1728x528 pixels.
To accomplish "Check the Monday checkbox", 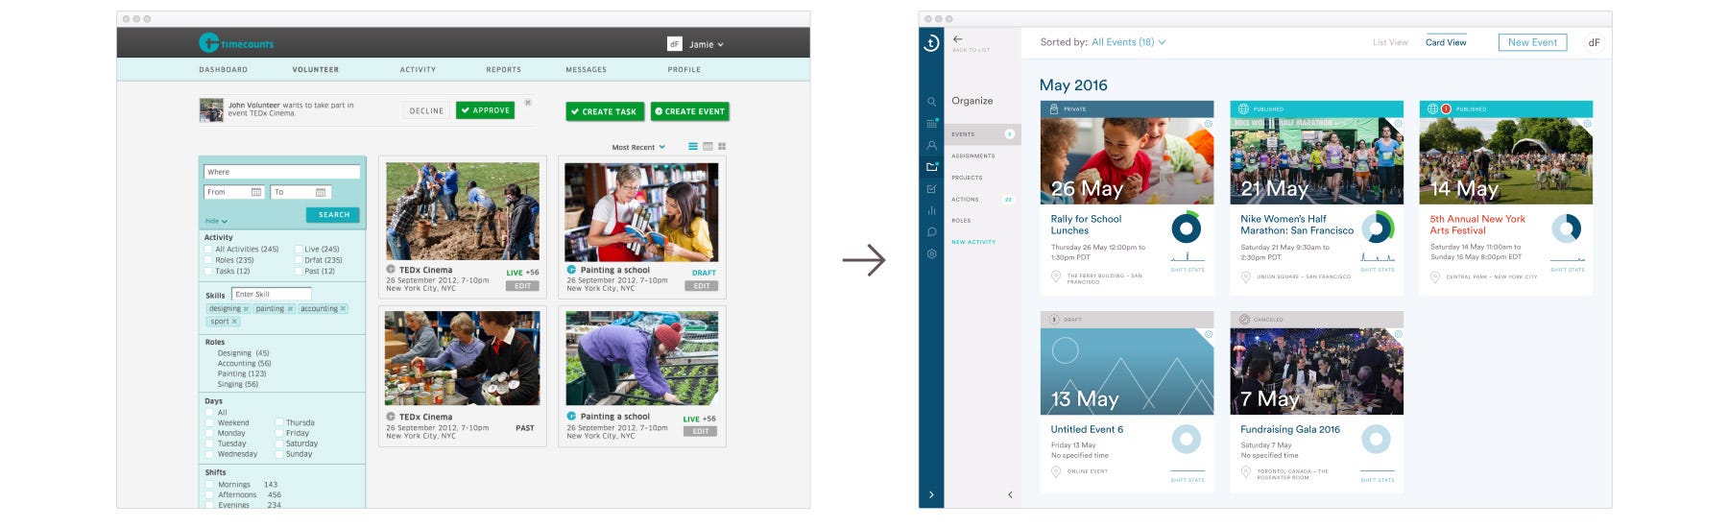I will pos(209,433).
